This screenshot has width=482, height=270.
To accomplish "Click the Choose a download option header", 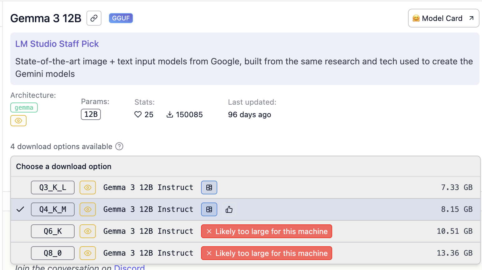I will 64,167.
